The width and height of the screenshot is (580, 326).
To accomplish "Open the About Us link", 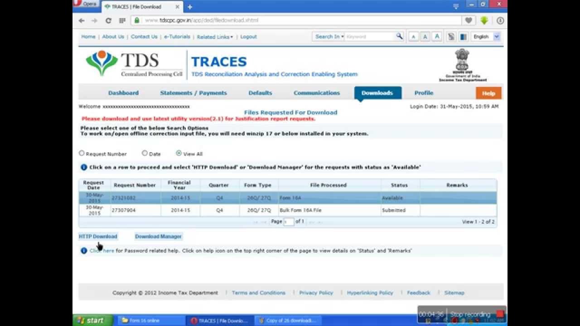I will click(x=113, y=37).
